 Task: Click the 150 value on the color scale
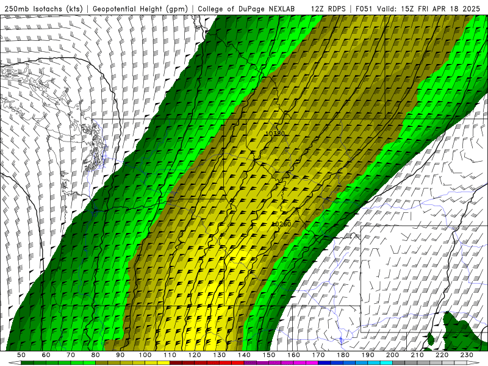pos(269,355)
